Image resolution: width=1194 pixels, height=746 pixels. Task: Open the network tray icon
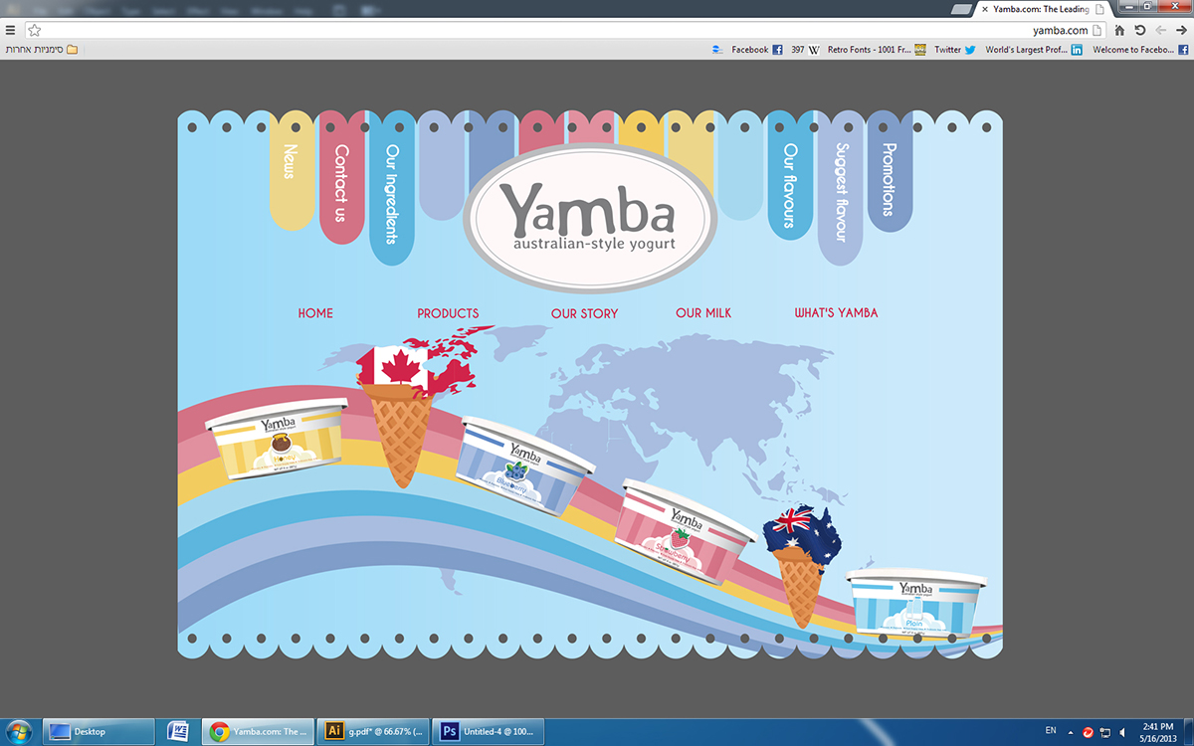point(1105,732)
